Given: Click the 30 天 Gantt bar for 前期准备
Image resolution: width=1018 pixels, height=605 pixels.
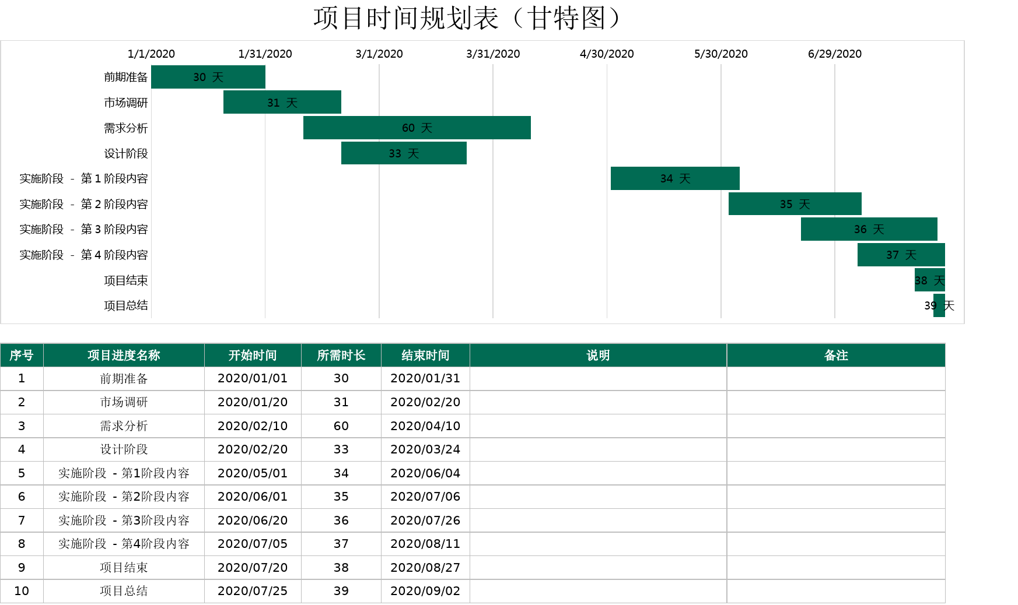Looking at the screenshot, I should [208, 77].
